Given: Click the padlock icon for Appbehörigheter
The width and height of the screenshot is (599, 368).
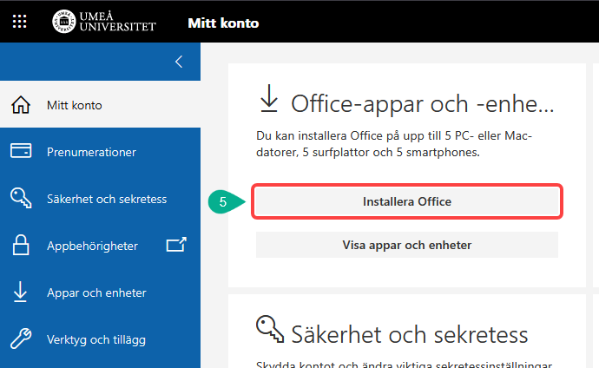Looking at the screenshot, I should click(21, 246).
